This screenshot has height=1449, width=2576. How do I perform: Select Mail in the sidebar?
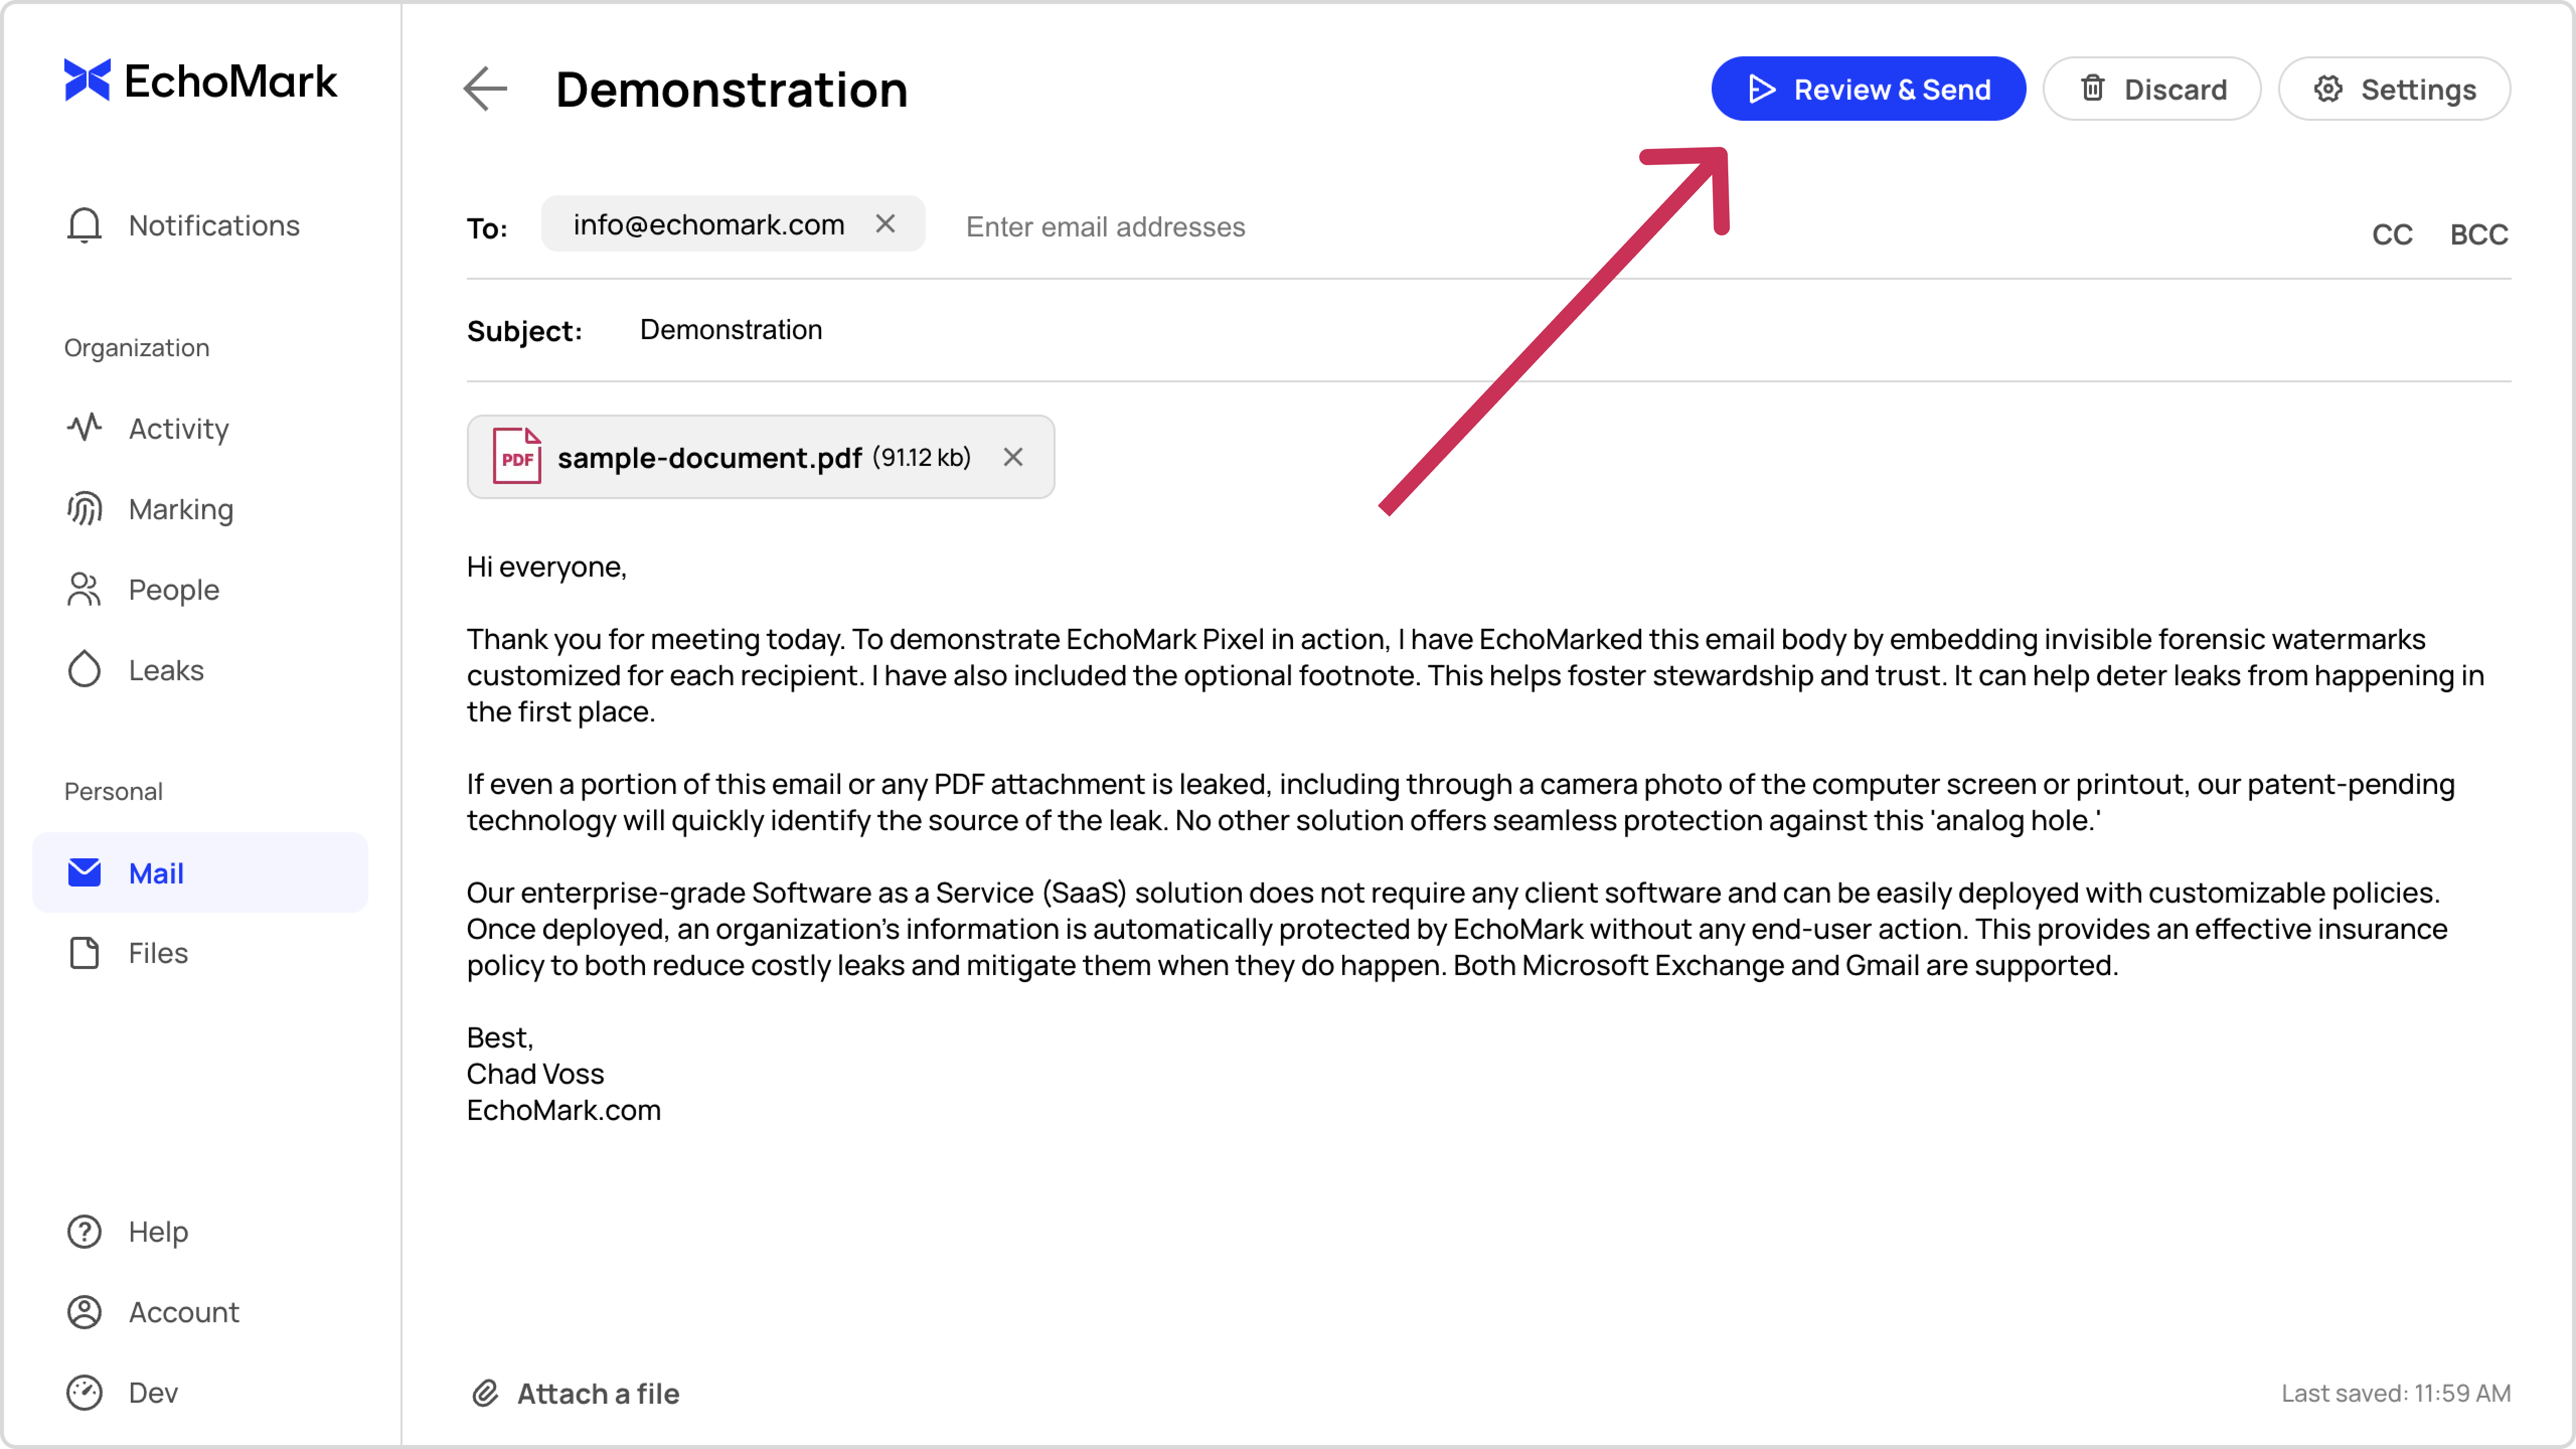coord(155,873)
